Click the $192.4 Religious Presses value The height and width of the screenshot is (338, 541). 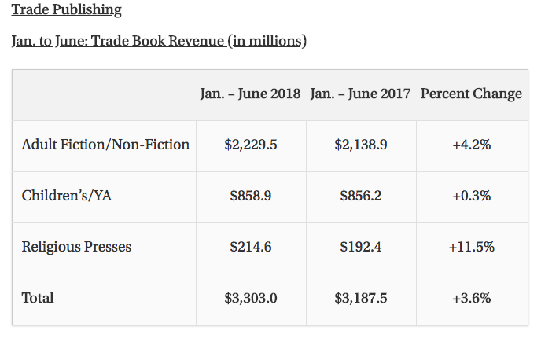361,247
